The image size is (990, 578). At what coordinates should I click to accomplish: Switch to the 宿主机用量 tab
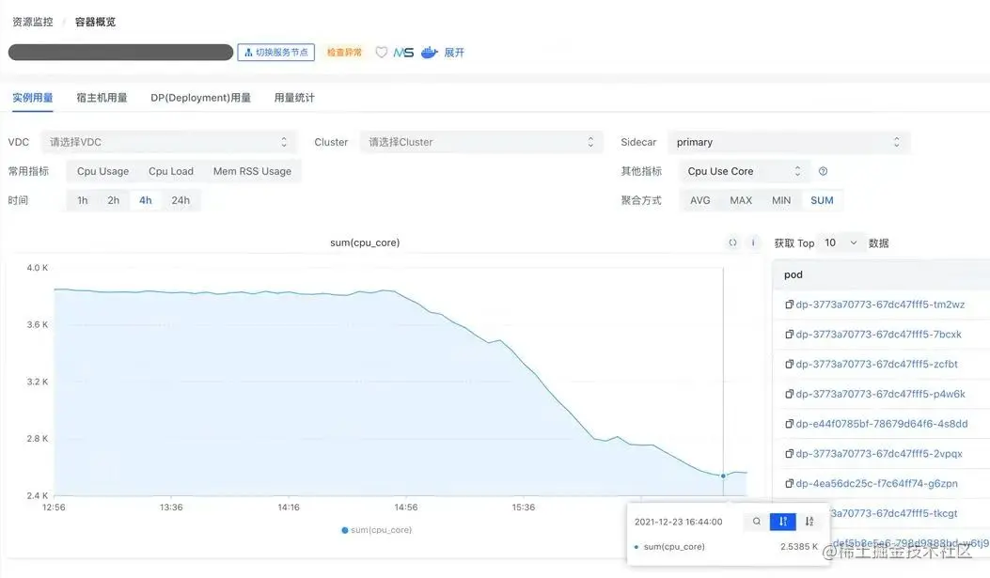pyautogui.click(x=102, y=97)
